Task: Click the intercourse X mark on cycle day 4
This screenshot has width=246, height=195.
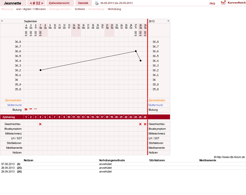Action: coord(40,124)
